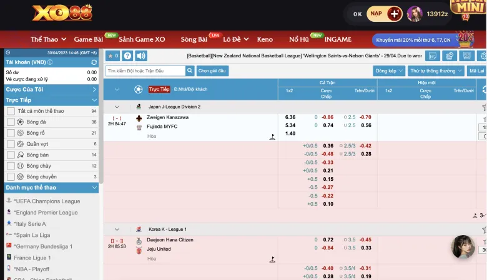Click the Khuyến mãi 20% banner
The height and width of the screenshot is (280, 487).
413,40
